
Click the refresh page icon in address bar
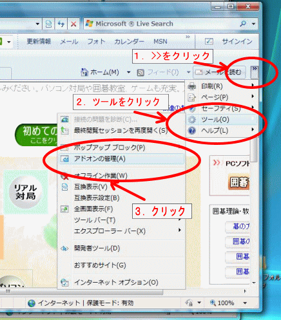(x=61, y=24)
